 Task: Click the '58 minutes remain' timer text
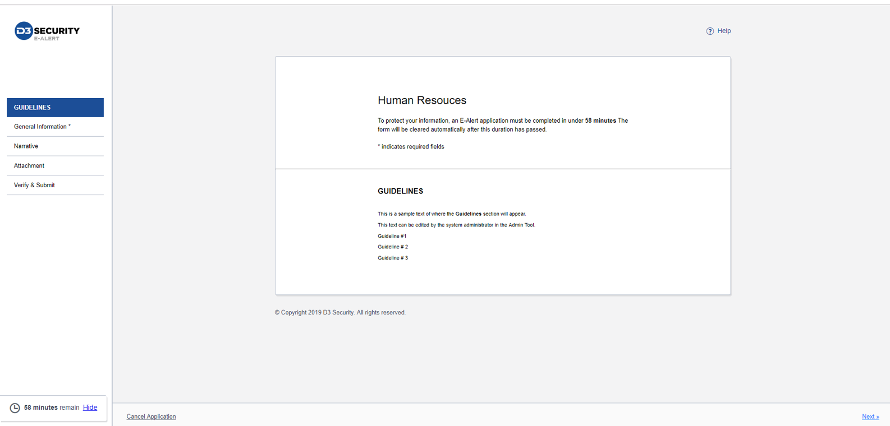(52, 408)
